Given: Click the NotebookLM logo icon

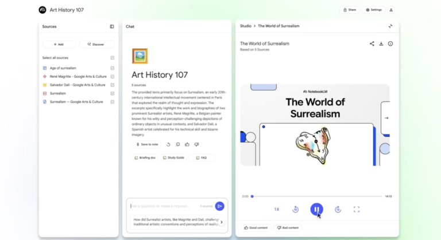Looking at the screenshot, I should click(42, 10).
